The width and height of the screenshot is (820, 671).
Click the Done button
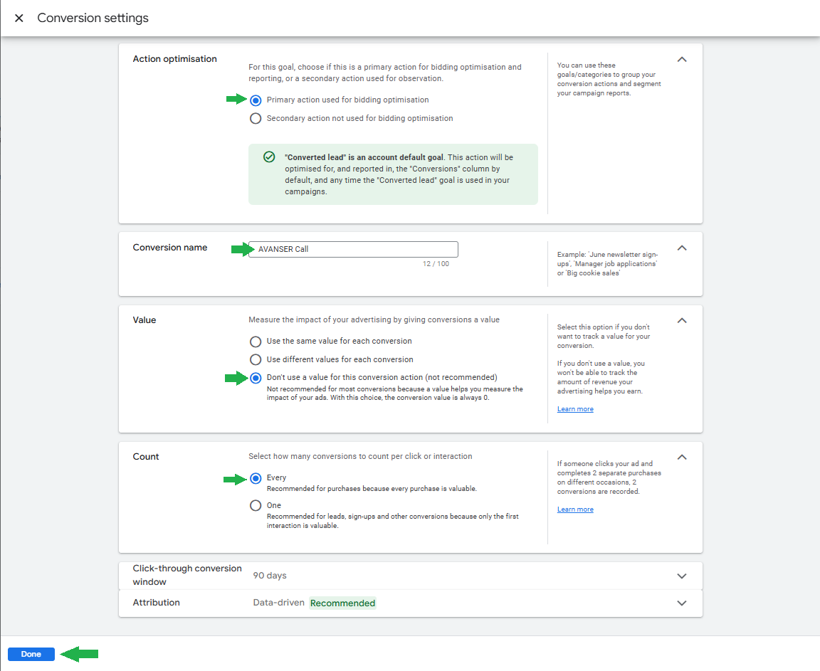pos(31,654)
